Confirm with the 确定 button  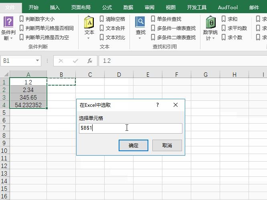point(133,145)
